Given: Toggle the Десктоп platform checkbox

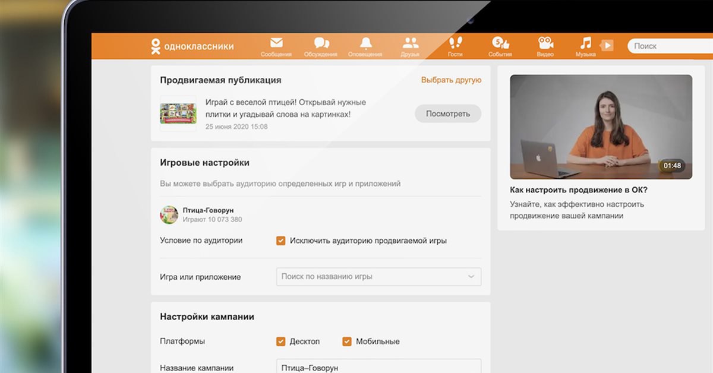Looking at the screenshot, I should pyautogui.click(x=281, y=342).
